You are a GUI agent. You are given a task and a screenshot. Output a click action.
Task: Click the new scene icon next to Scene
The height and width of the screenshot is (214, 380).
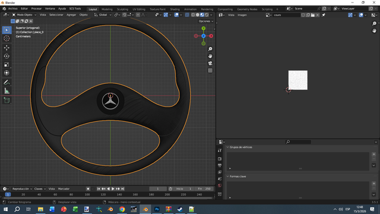[324, 8]
